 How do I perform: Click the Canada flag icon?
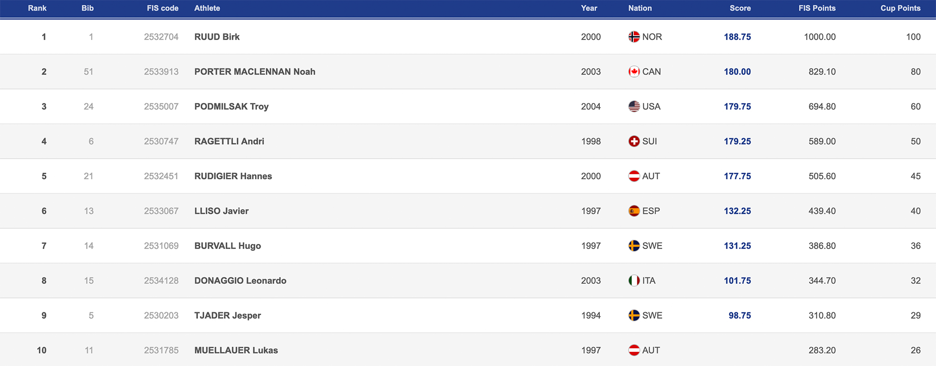click(x=634, y=72)
